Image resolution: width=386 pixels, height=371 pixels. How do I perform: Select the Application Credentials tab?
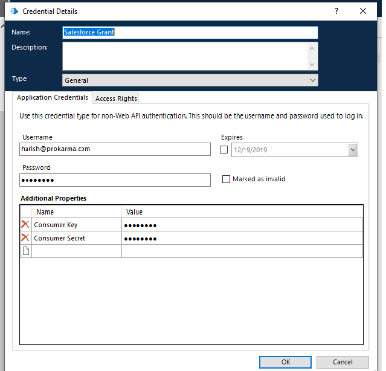coord(53,98)
